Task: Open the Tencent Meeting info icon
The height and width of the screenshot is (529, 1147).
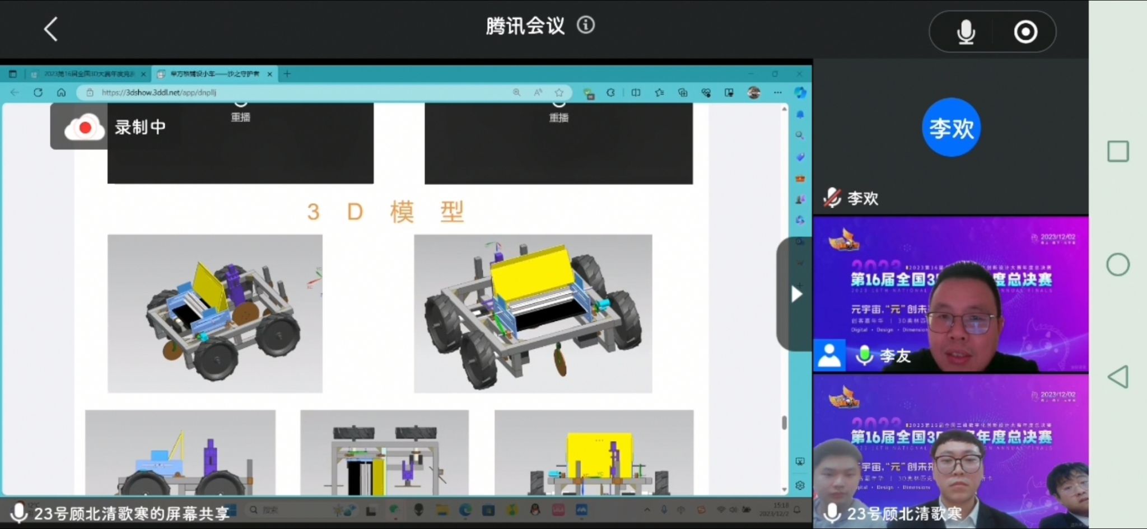Action: click(x=586, y=25)
